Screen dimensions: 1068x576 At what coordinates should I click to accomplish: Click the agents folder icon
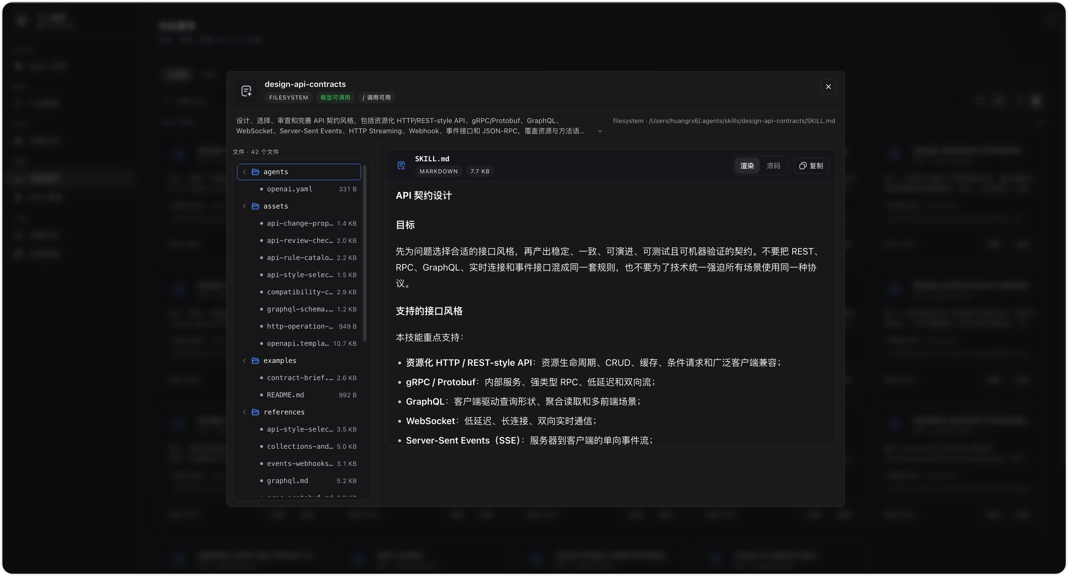255,172
